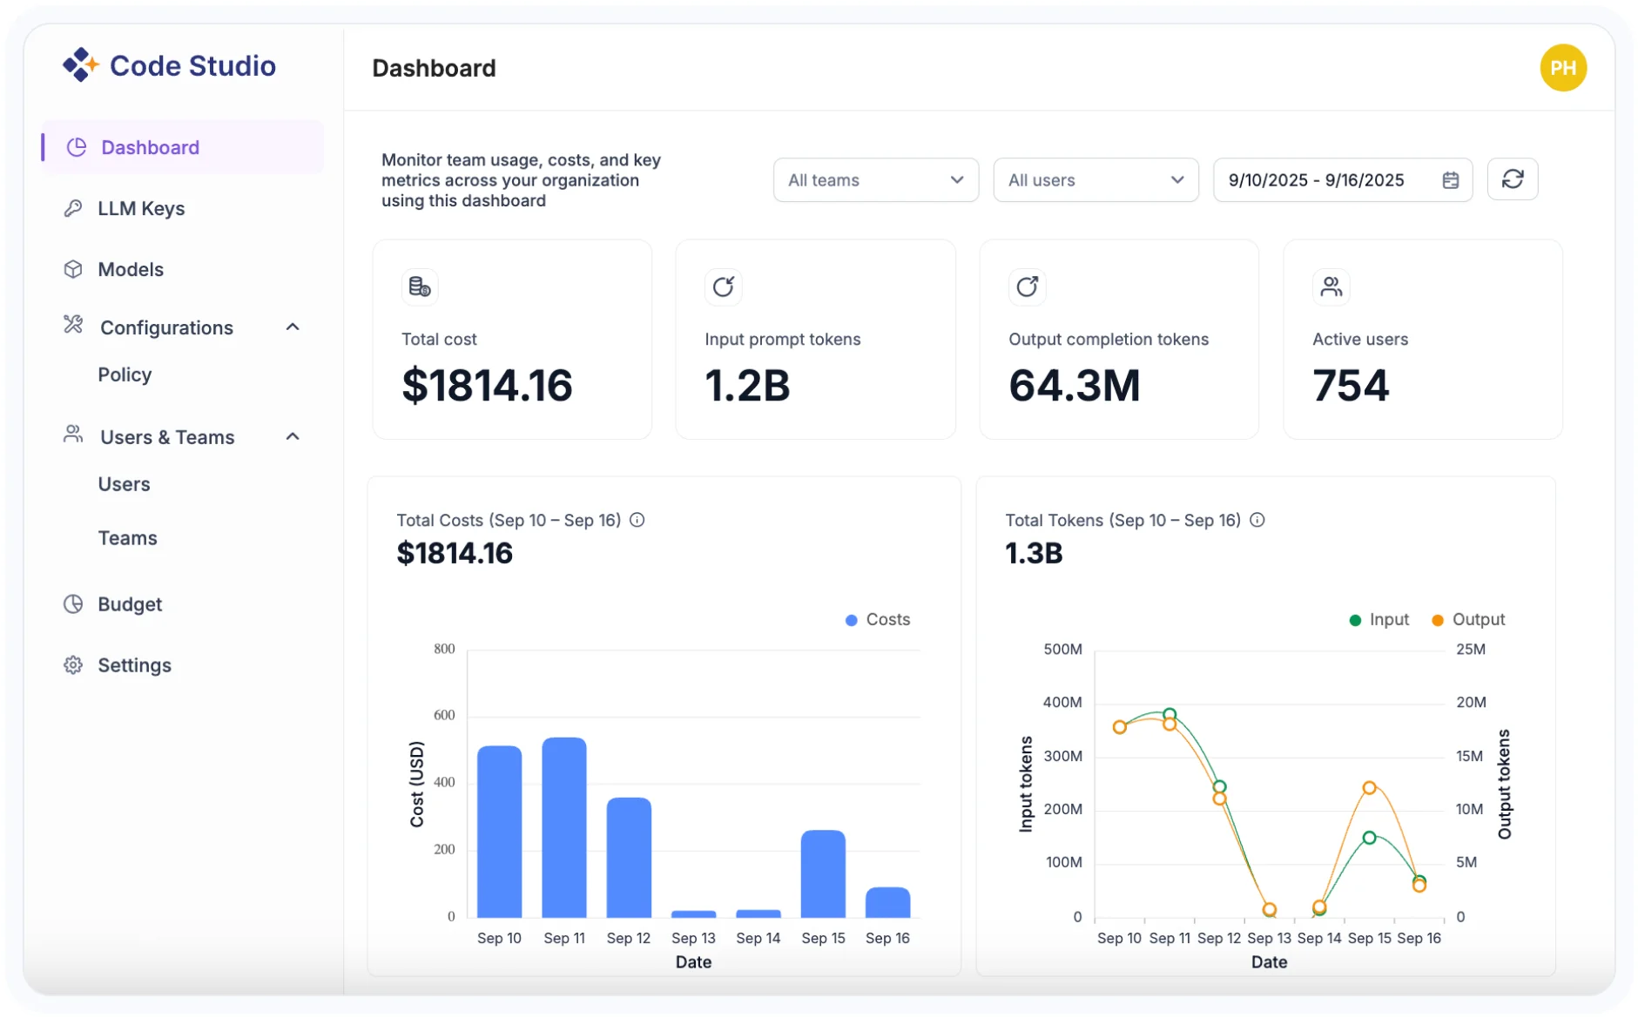Open the All teams dropdown

(875, 179)
